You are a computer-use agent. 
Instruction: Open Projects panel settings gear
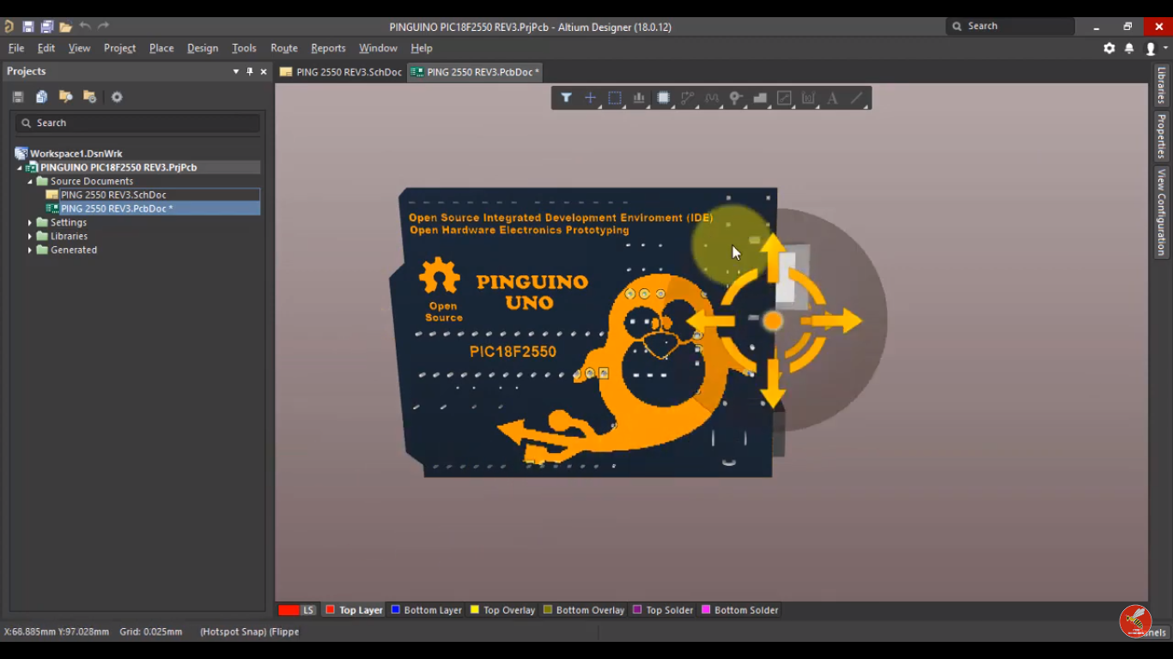coord(117,97)
